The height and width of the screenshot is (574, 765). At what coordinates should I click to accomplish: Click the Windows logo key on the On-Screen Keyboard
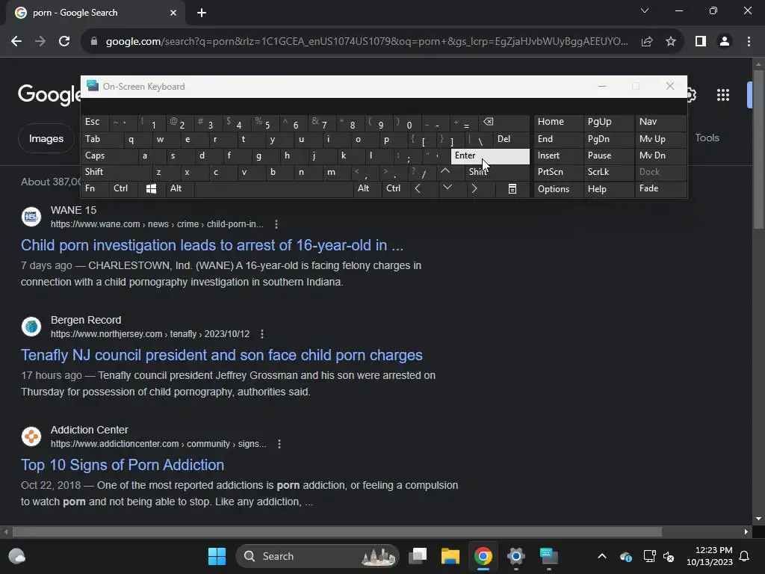(151, 189)
